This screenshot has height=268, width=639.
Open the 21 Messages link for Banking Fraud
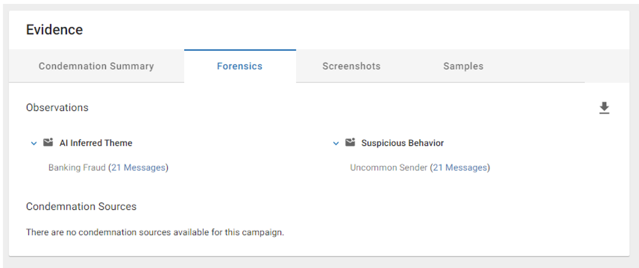[x=138, y=168]
